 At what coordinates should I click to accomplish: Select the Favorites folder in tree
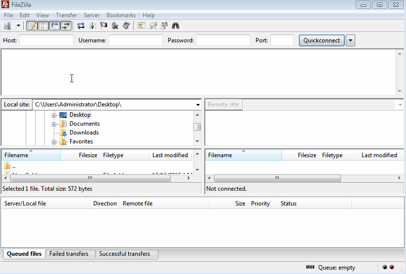pos(81,141)
